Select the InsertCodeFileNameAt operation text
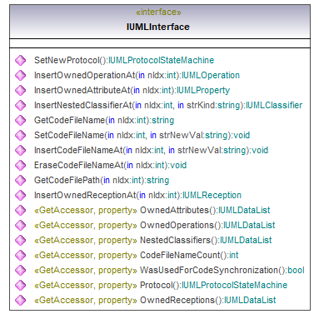The width and height of the screenshot is (319, 314). (x=151, y=150)
